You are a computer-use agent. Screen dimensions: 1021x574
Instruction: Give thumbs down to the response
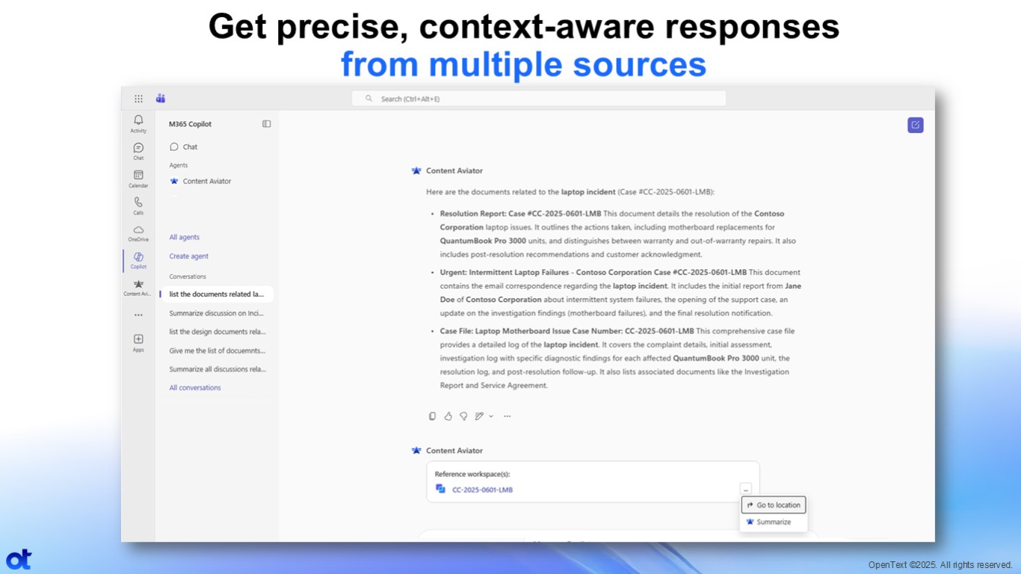coord(463,416)
